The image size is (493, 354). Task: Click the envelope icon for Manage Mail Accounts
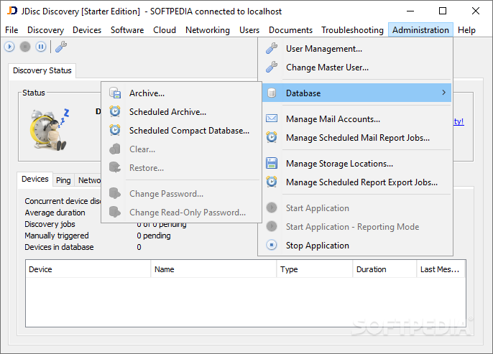[x=272, y=118]
